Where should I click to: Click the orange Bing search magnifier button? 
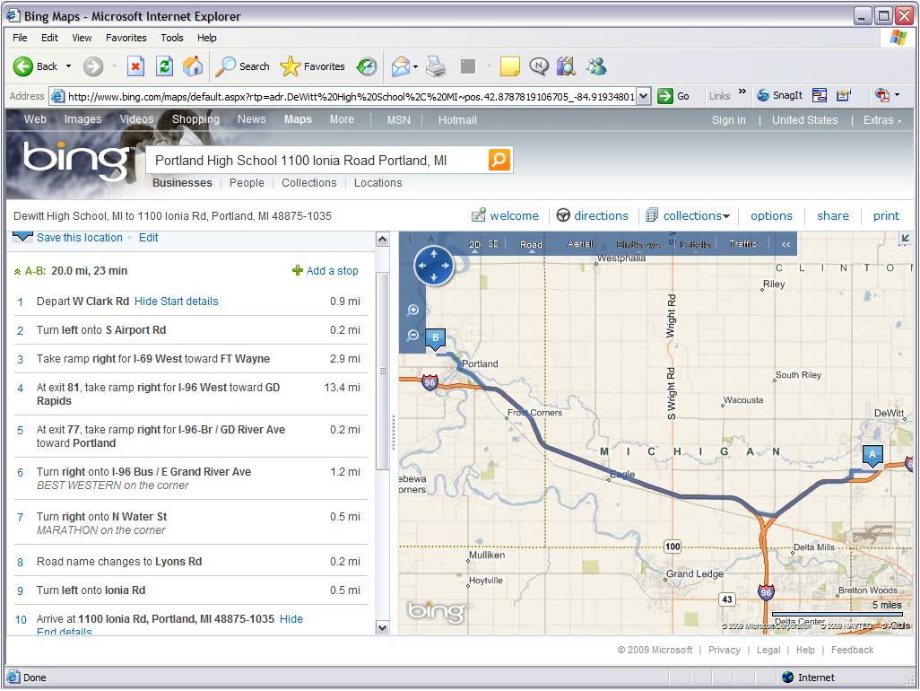click(499, 160)
